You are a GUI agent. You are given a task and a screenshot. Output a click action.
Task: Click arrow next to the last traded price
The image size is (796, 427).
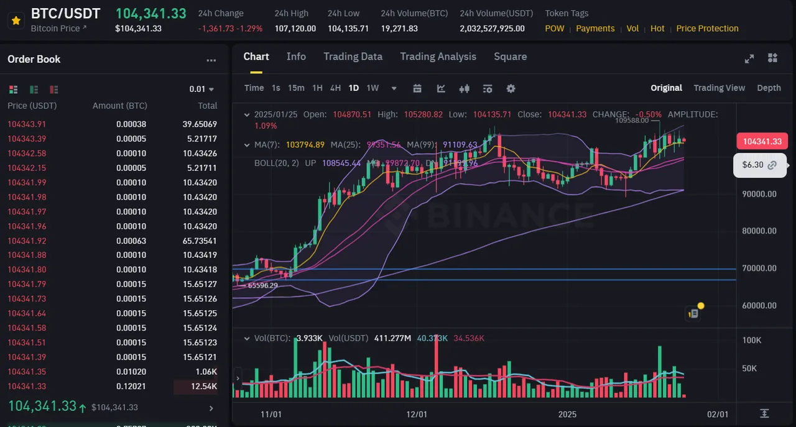[x=211, y=408]
